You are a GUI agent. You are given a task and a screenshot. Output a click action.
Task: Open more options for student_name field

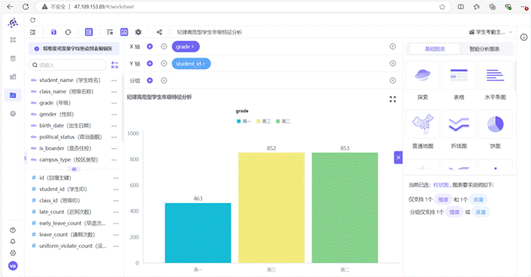coord(114,81)
